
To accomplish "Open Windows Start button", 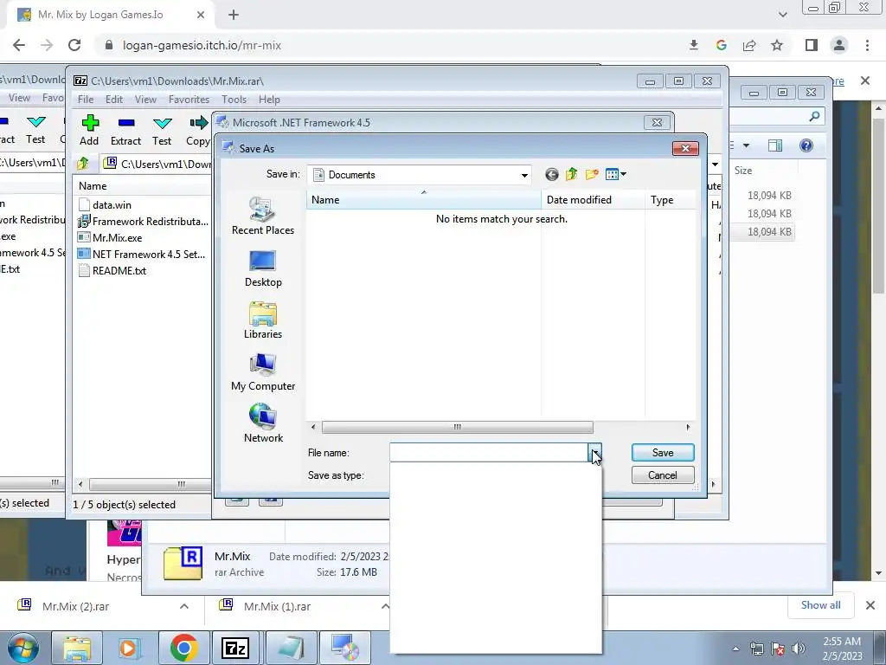I will click(22, 648).
